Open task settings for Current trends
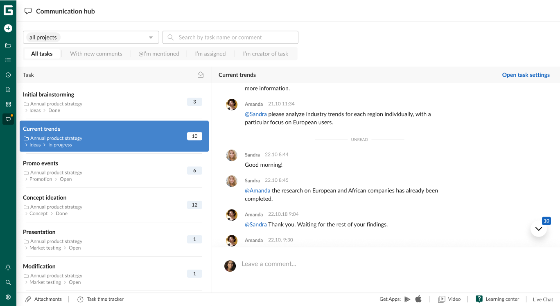The height and width of the screenshot is (306, 560). [x=526, y=75]
